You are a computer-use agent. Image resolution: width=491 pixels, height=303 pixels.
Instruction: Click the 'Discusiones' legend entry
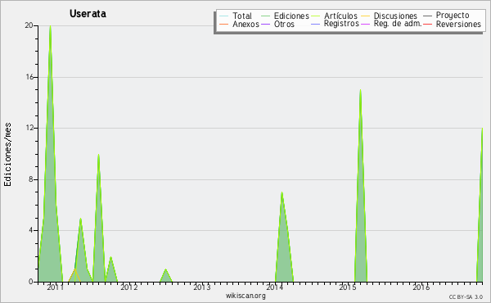(389, 16)
